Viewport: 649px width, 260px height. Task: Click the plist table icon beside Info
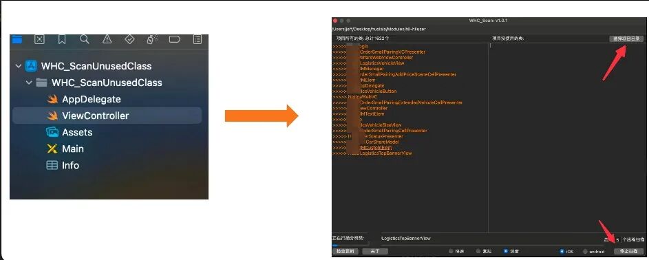pos(52,165)
